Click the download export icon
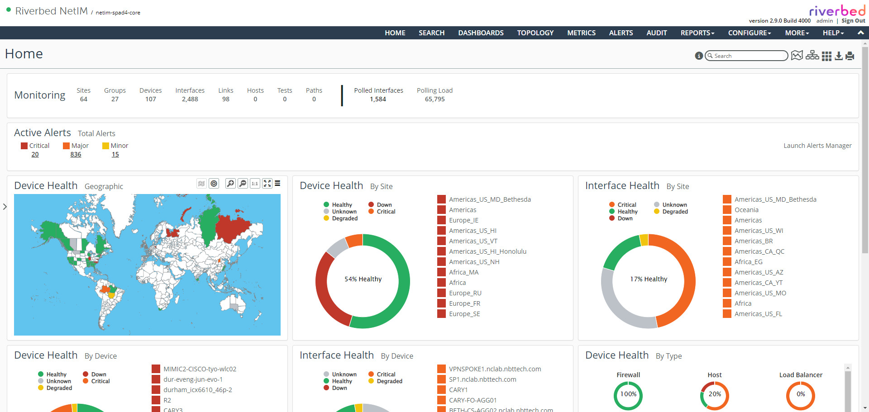This screenshot has width=869, height=412. pyautogui.click(x=839, y=56)
